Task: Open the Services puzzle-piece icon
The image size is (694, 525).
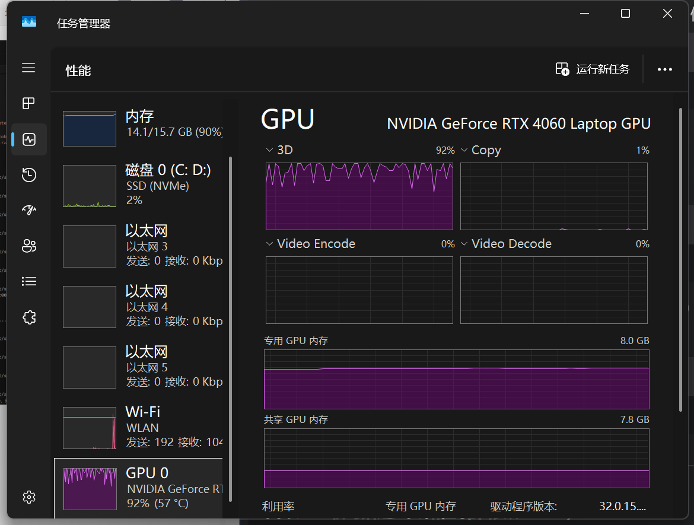Action: pos(29,317)
